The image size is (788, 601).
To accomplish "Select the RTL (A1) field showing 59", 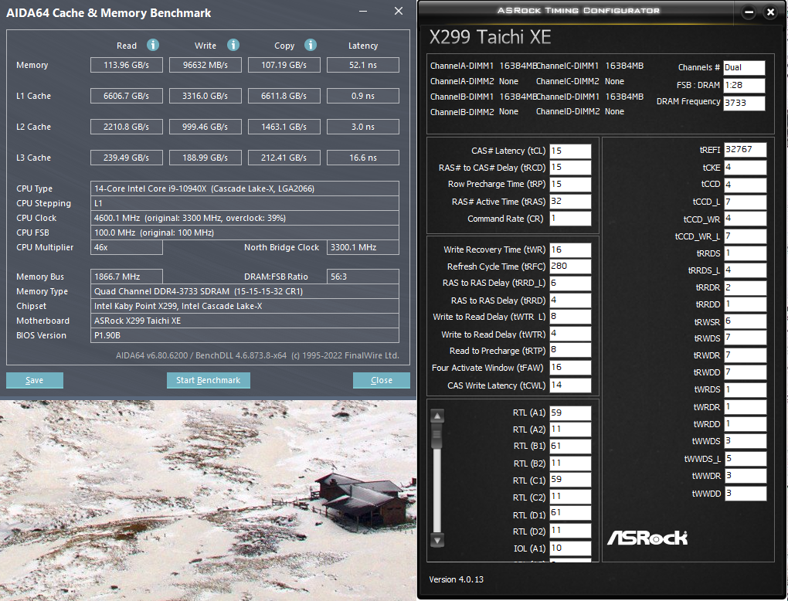I will coord(570,413).
